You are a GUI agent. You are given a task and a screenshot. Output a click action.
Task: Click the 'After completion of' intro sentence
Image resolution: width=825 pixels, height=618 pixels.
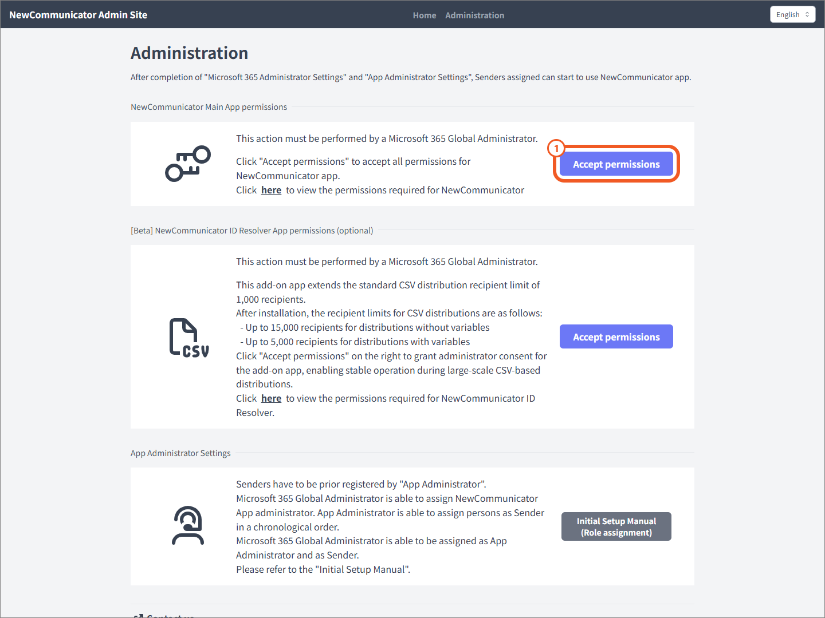click(411, 77)
